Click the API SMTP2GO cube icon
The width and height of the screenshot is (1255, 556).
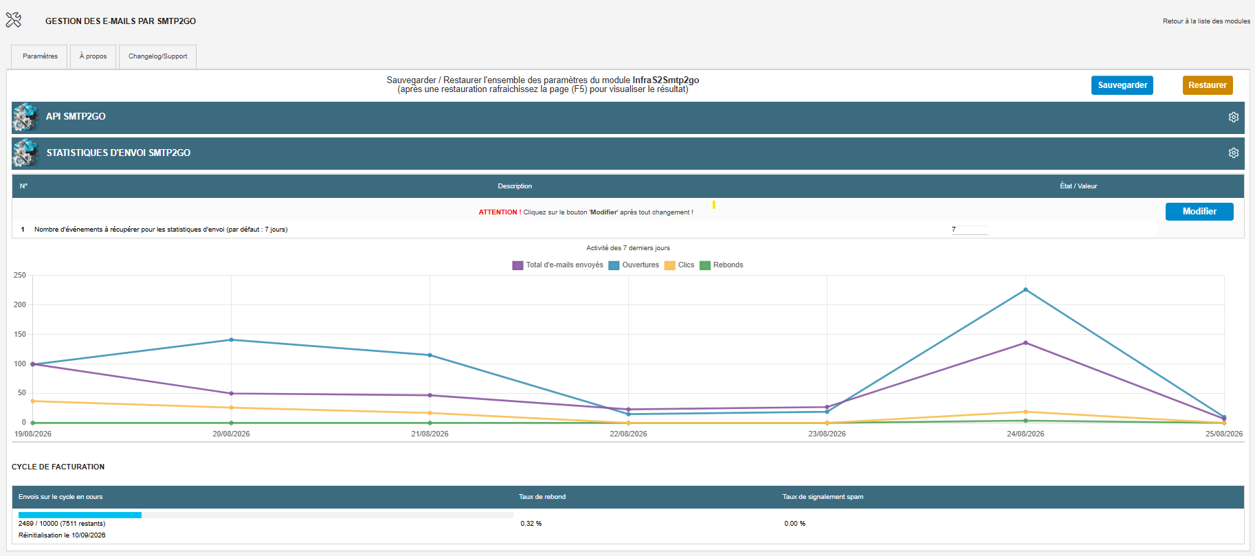click(x=25, y=118)
